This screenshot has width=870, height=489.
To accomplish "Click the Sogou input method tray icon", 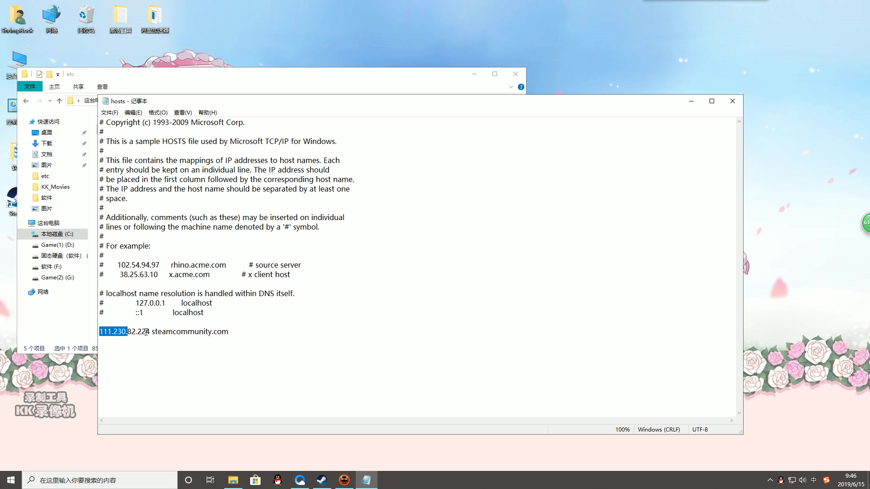I will point(826,480).
